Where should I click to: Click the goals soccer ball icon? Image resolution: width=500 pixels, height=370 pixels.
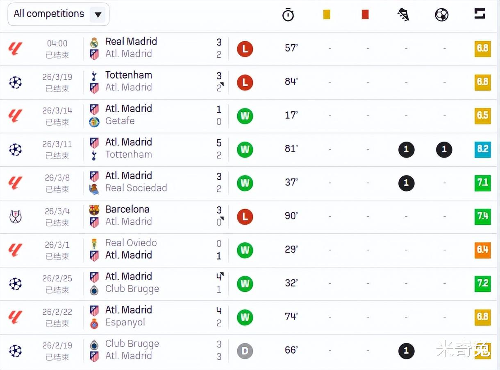point(441,15)
